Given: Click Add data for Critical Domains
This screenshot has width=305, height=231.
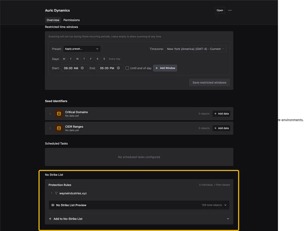Looking at the screenshot, I should click(221, 114).
